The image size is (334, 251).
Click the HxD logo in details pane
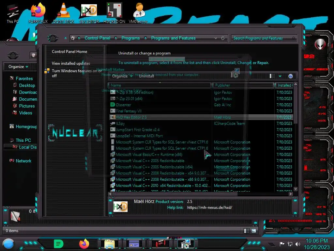click(121, 207)
